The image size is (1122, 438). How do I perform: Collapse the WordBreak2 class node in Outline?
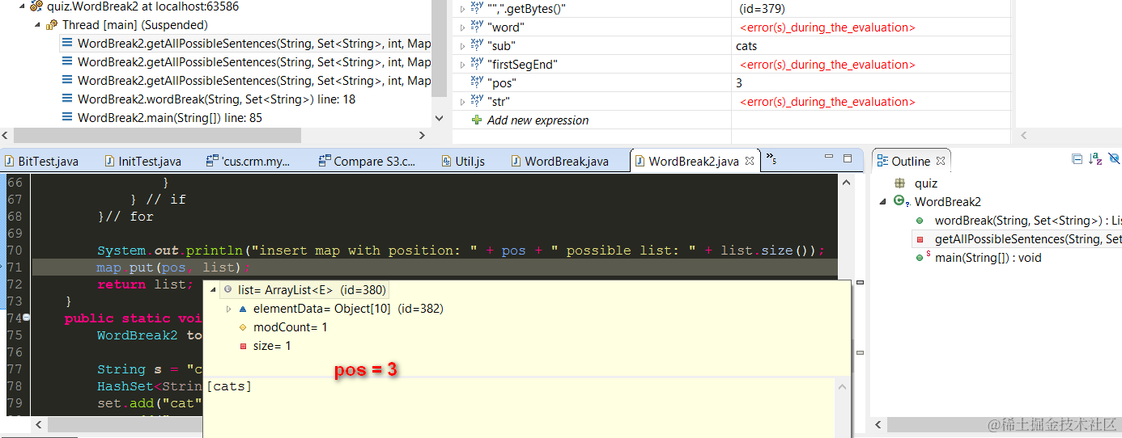(x=883, y=202)
